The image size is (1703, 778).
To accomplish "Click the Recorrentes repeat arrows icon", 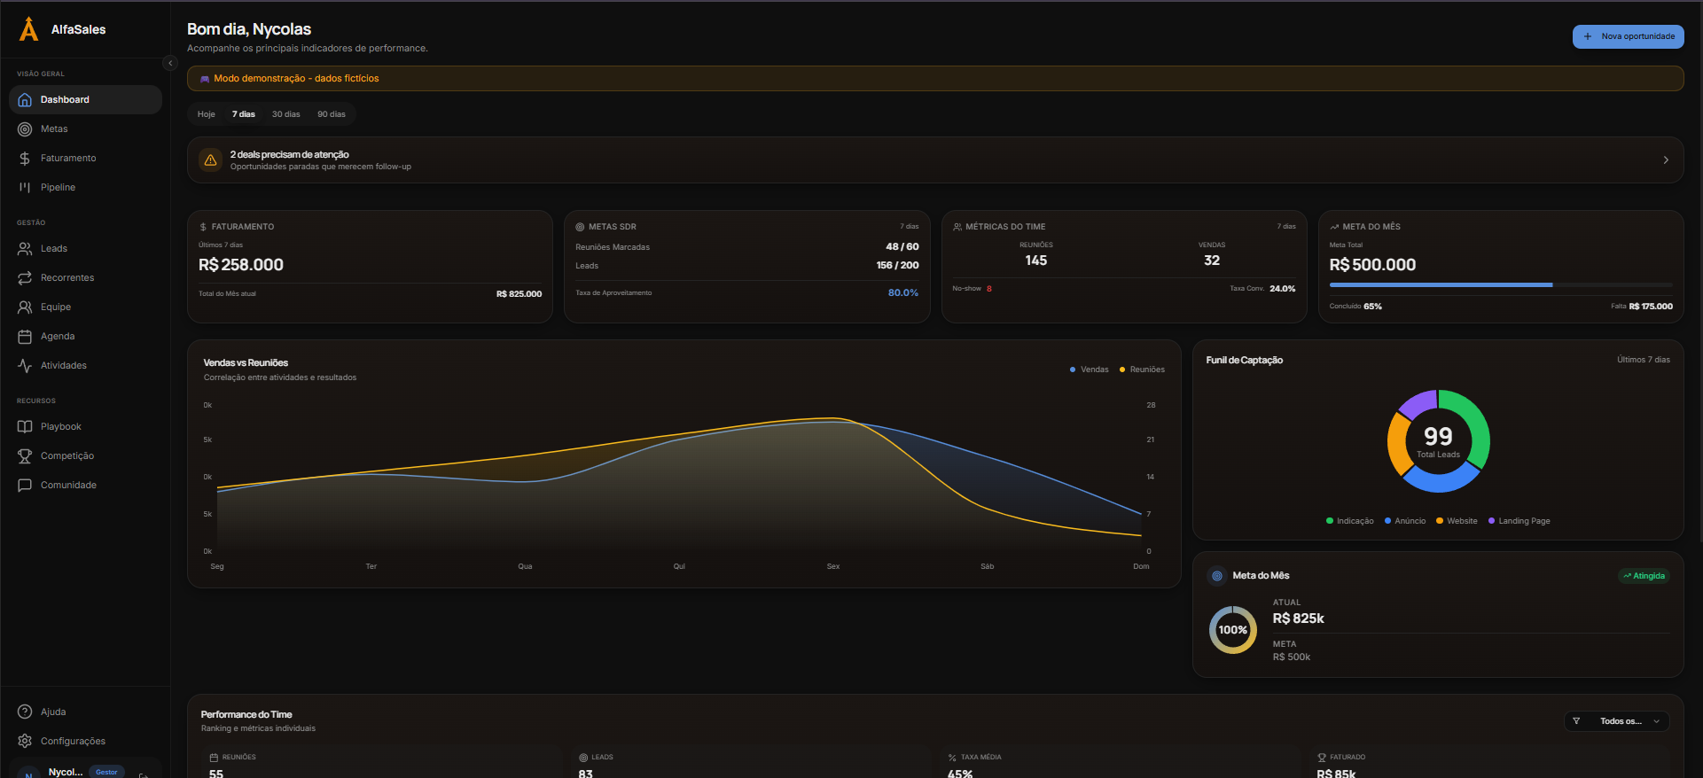I will click(x=25, y=278).
